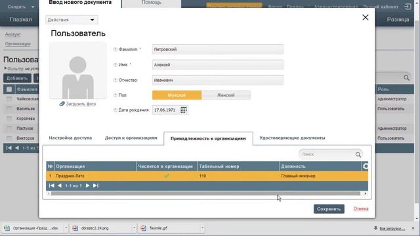Check the Васильев row checkbox
Viewport: 420px width, 236px height.
pos(9,109)
